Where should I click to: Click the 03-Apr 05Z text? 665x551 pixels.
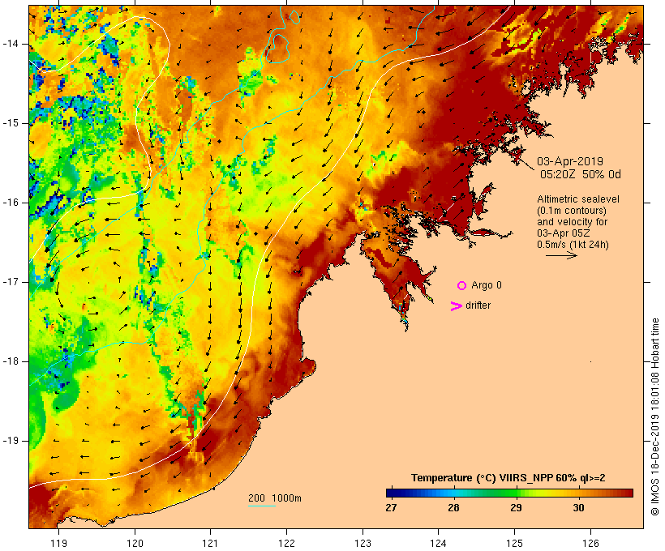point(563,233)
